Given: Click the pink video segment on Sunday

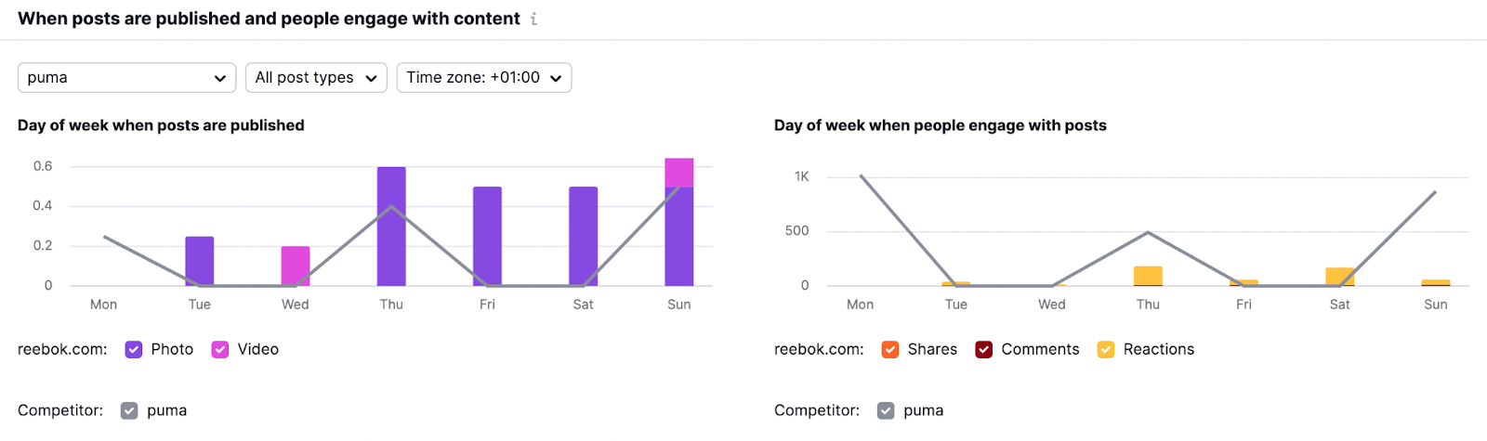Looking at the screenshot, I should (x=679, y=173).
